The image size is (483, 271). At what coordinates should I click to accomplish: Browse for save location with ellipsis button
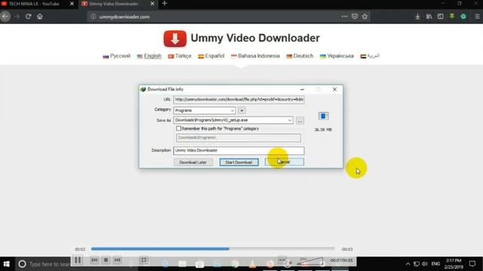coord(300,120)
